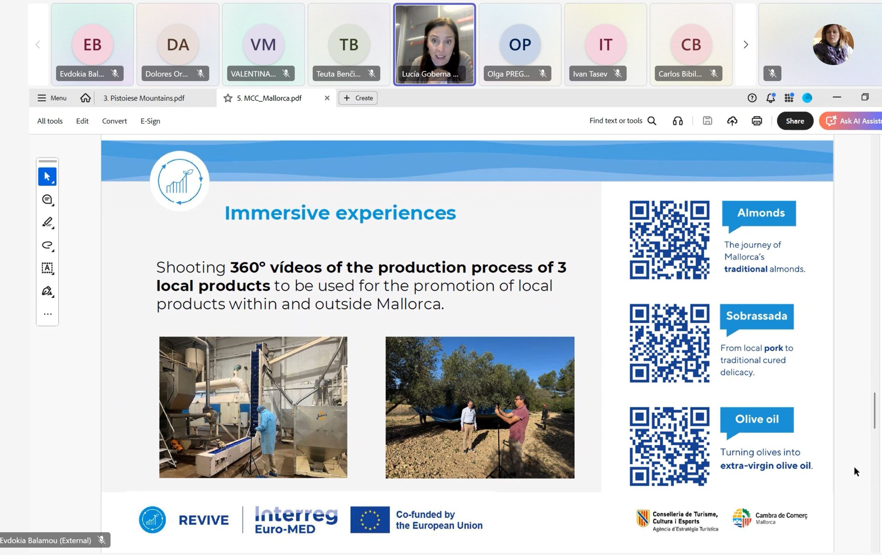Click the print icon
The height and width of the screenshot is (555, 882).
[x=757, y=121]
